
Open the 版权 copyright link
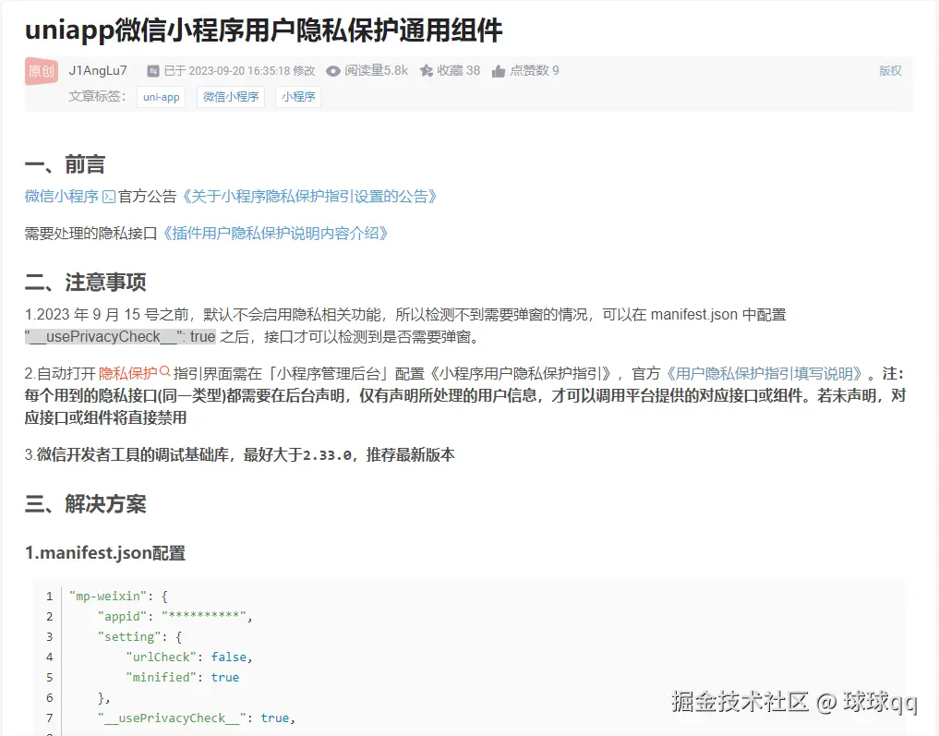pos(890,71)
